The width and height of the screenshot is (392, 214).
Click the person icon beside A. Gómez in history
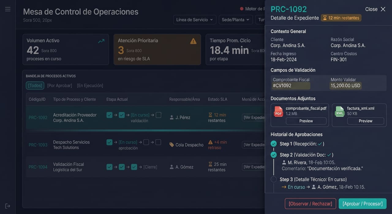314,187
